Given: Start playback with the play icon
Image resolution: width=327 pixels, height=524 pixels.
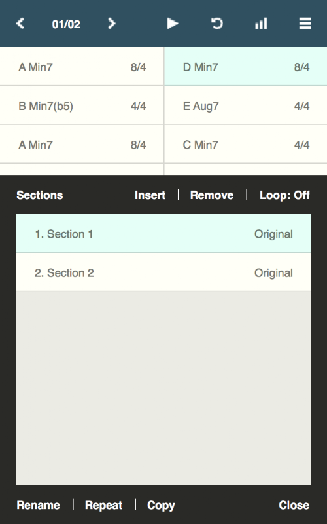Looking at the screenshot, I should (x=173, y=24).
